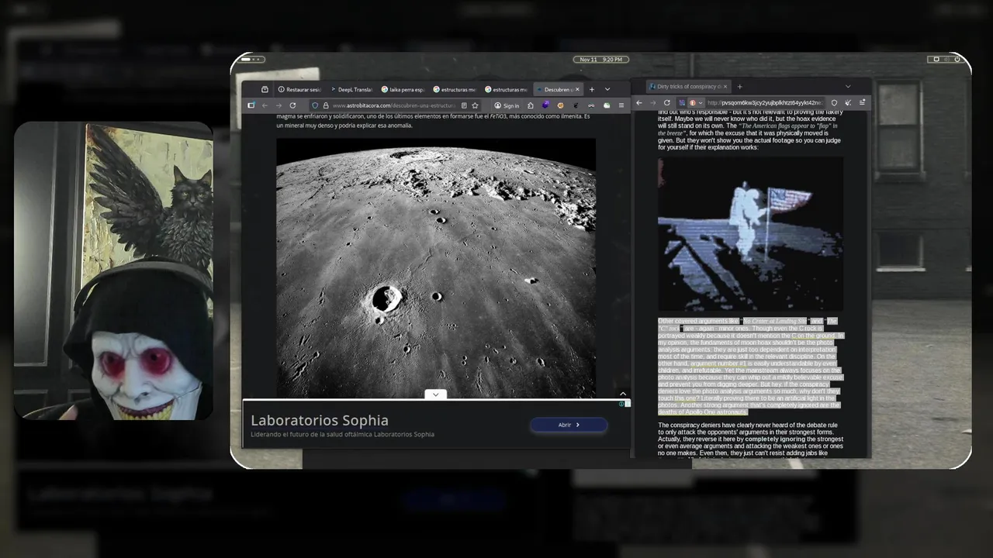The height and width of the screenshot is (558, 993).
Task: Click the green extension icon near menu
Action: [606, 105]
